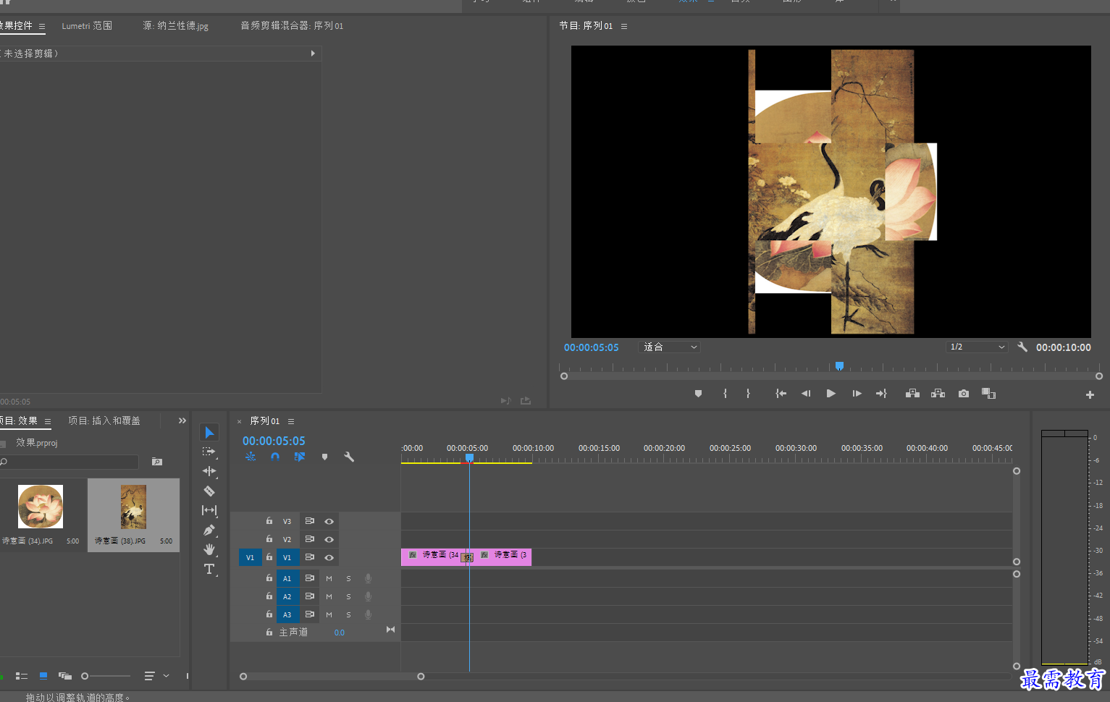Solo the A2 audio track
Screen dimensions: 1110x702
348,596
